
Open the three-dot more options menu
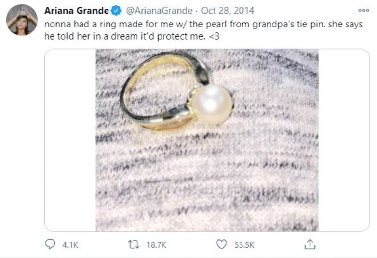pyautogui.click(x=363, y=10)
